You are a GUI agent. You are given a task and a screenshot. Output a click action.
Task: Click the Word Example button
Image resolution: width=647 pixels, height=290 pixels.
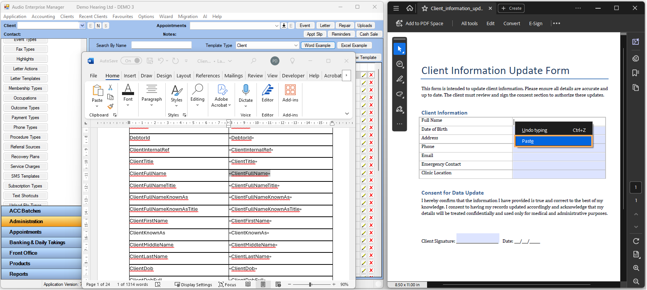(317, 45)
